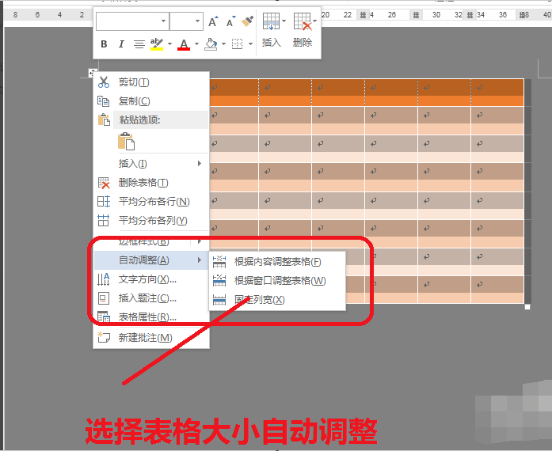Click the table resize handle square
This screenshot has width=552, height=451.
527,307
